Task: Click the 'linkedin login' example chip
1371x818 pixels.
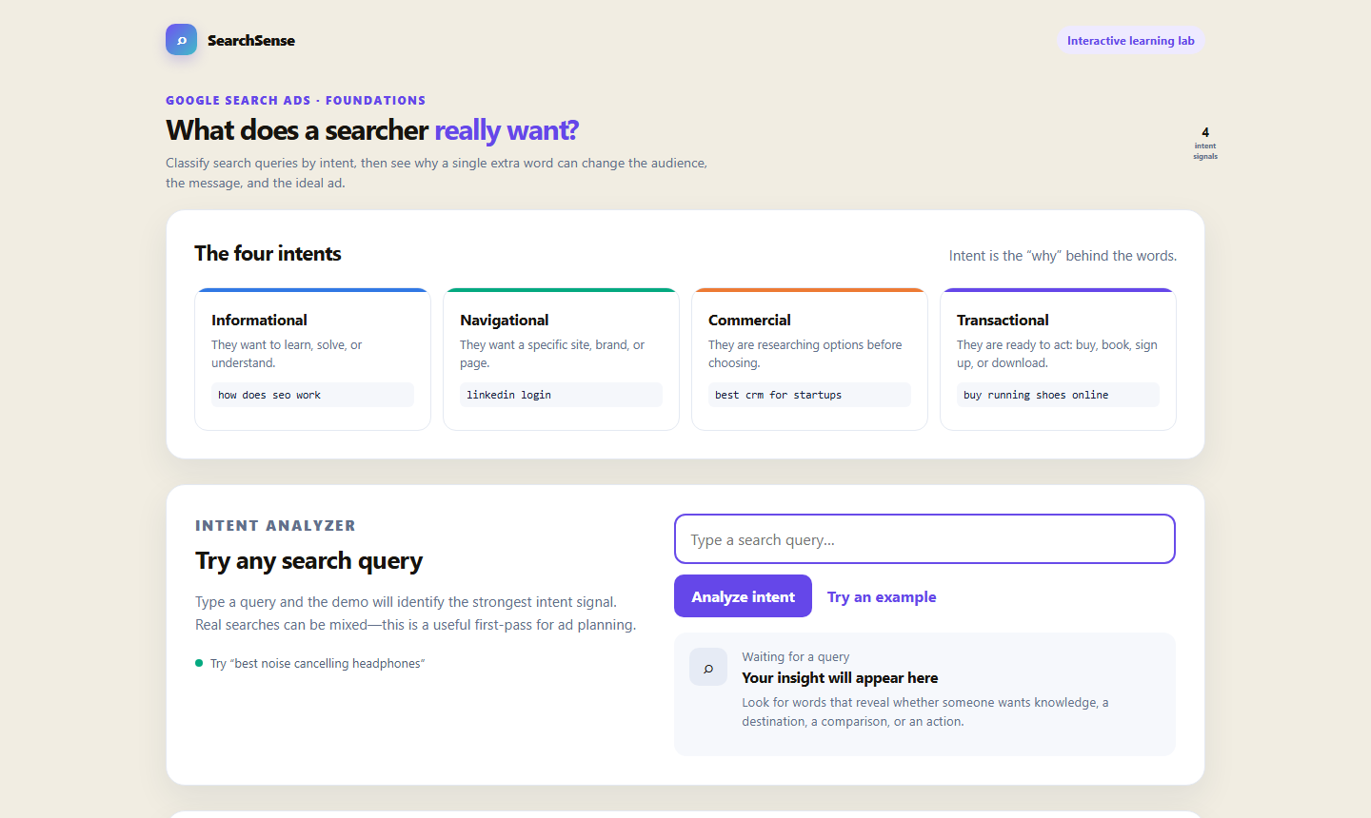Action: coord(561,395)
